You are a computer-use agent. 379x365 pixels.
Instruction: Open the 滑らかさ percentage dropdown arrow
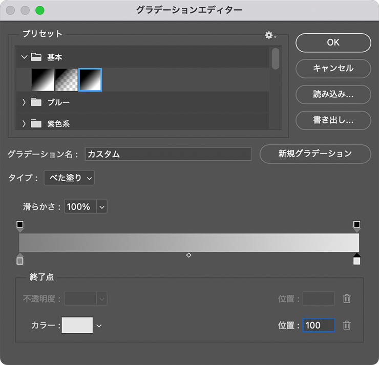pos(101,207)
